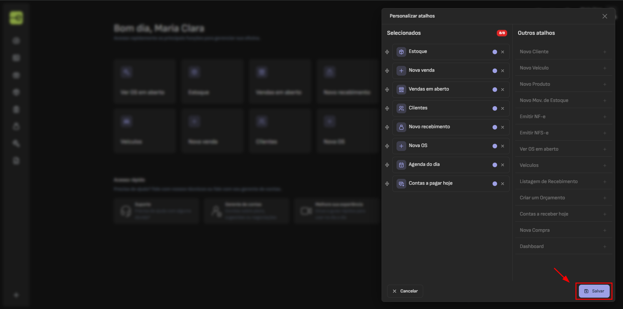Click the Clientes people icon
The height and width of the screenshot is (309, 623).
(401, 108)
